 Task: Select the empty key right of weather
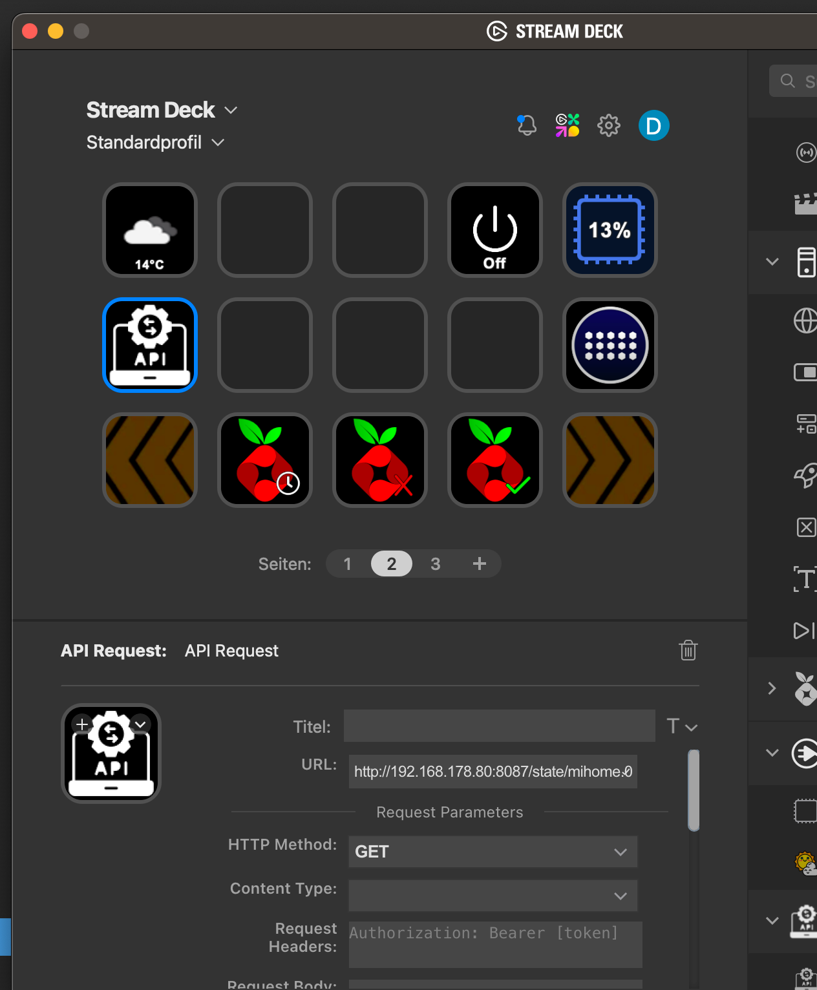click(x=265, y=230)
